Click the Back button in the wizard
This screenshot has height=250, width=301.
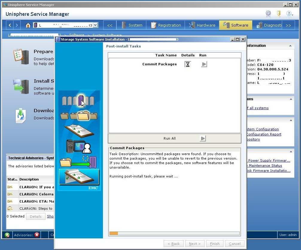coord(174,244)
